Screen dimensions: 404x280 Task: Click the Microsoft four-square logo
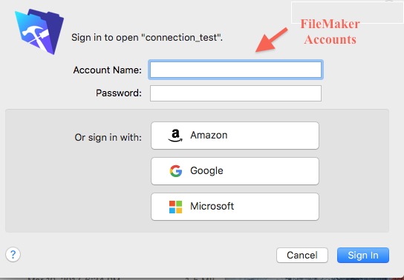(x=175, y=207)
